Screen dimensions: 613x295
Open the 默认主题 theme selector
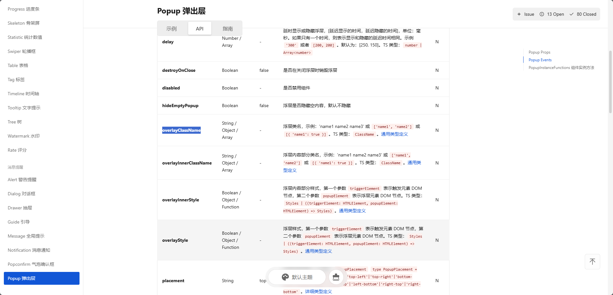point(297,277)
